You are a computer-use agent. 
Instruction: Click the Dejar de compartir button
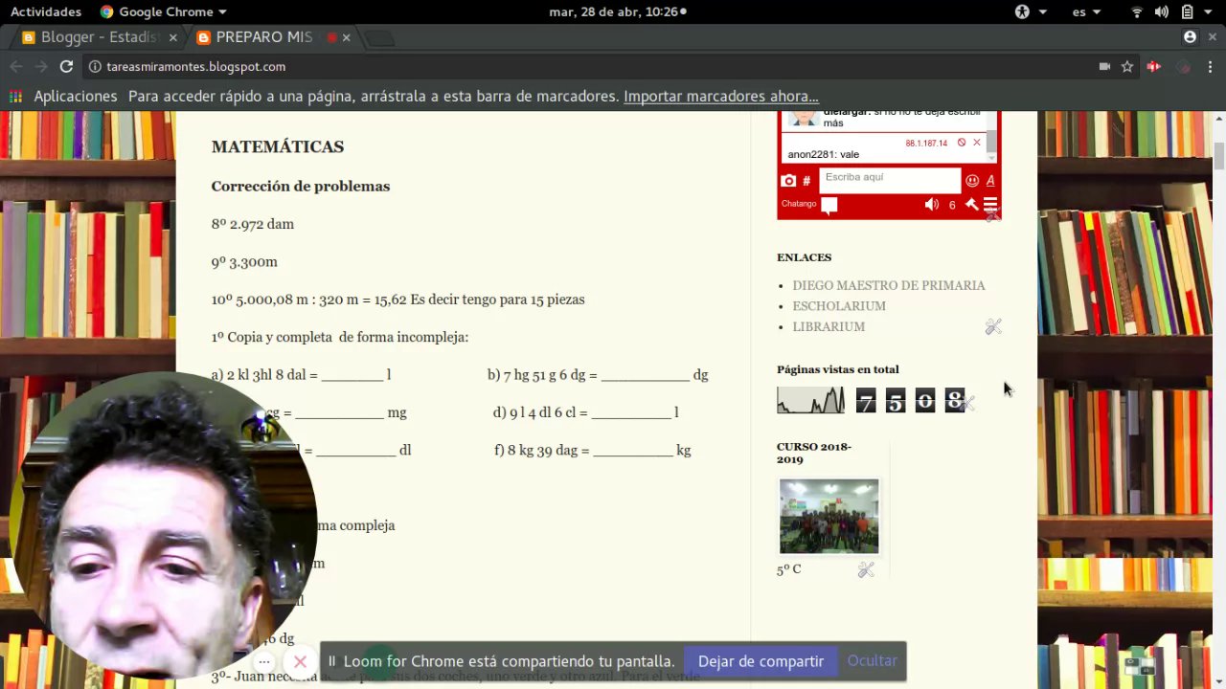click(x=761, y=661)
